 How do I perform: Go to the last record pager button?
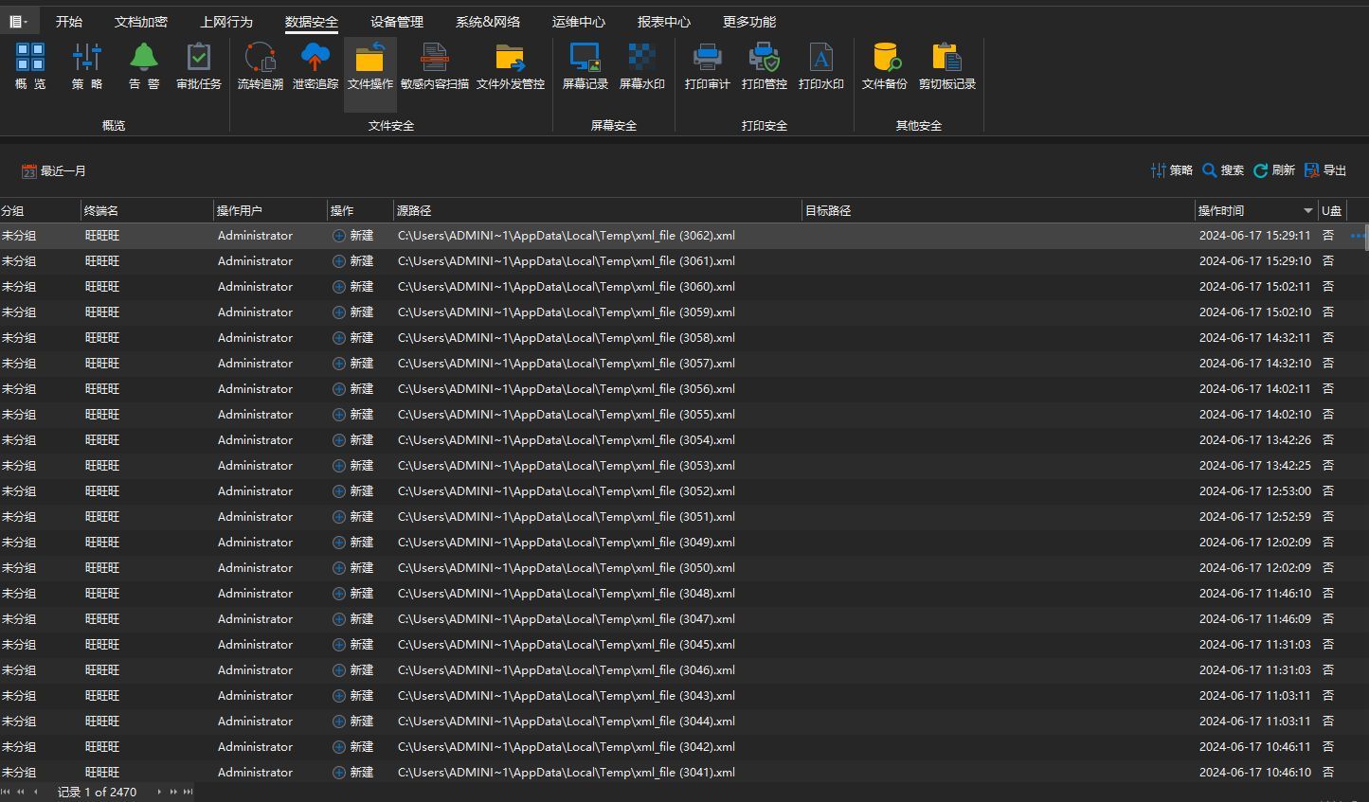[189, 792]
